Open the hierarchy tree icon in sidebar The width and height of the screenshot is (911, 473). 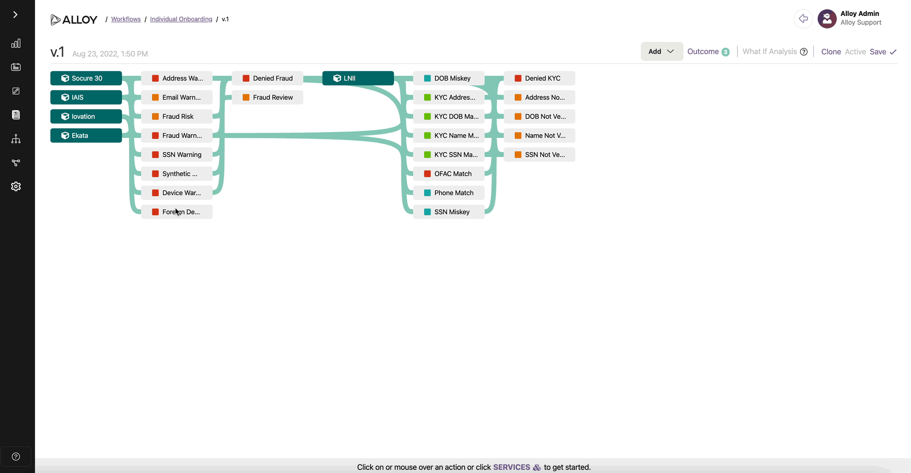point(16,139)
